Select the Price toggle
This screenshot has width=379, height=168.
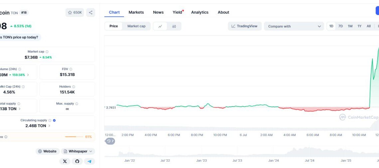(x=114, y=26)
